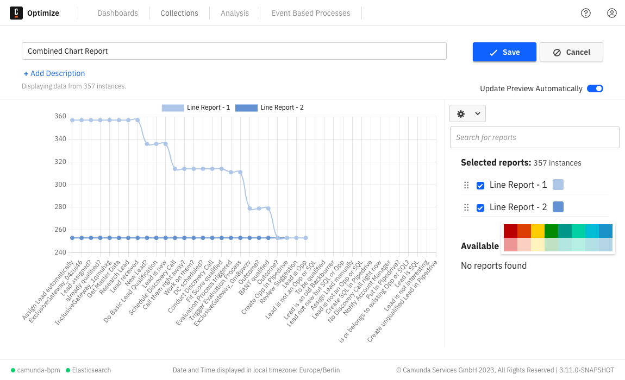Image resolution: width=625 pixels, height=380 pixels.
Task: Pick the pale pink pastel color
Action: point(524,245)
